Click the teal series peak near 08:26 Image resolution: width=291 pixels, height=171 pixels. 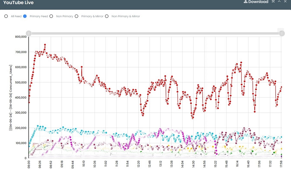coord(38,126)
